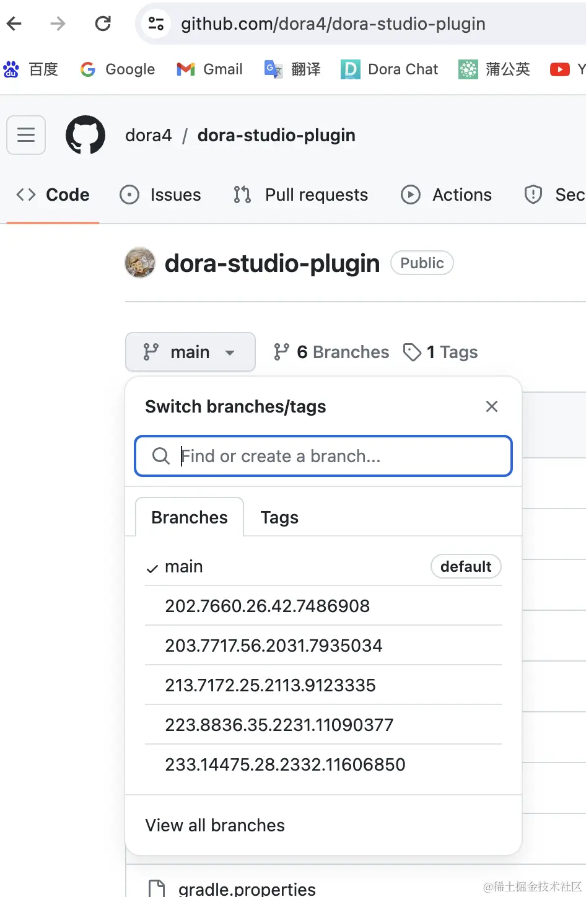Image resolution: width=586 pixels, height=897 pixels.
Task: Go to the Actions tab
Action: [447, 195]
